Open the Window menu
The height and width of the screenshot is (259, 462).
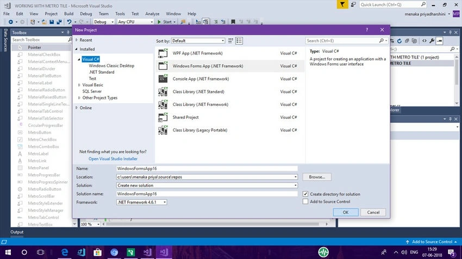(173, 14)
